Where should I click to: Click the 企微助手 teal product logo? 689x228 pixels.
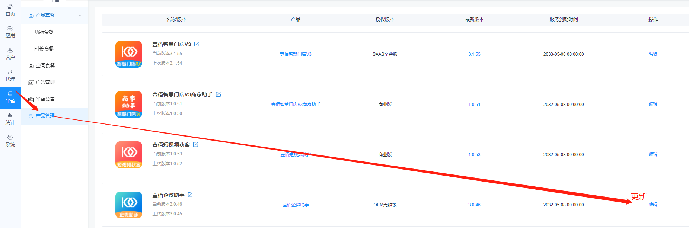pyautogui.click(x=129, y=205)
